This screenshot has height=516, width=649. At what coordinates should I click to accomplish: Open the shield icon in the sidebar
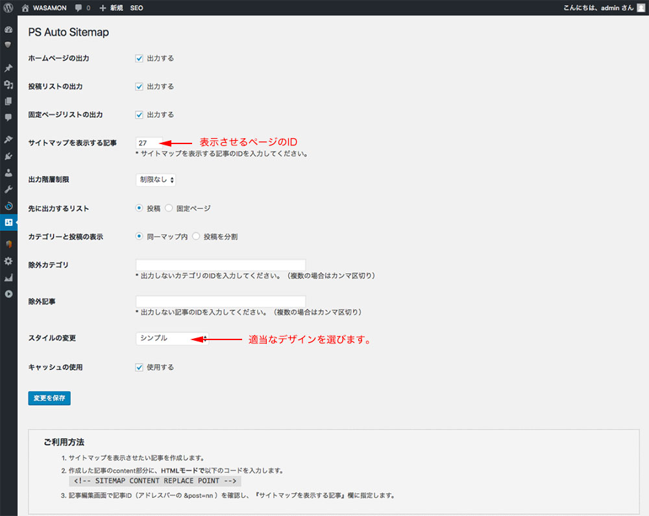[x=8, y=45]
